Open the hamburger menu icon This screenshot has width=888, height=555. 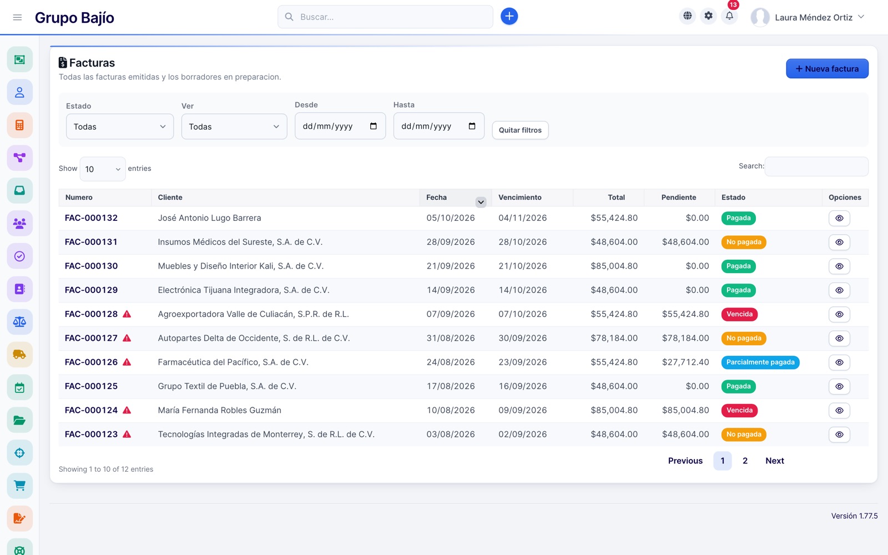(x=17, y=17)
